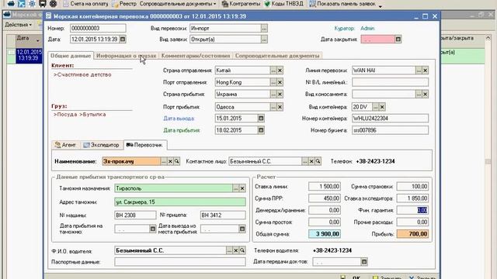
Task: Open the Действия menu in the background window
Action: [18, 25]
